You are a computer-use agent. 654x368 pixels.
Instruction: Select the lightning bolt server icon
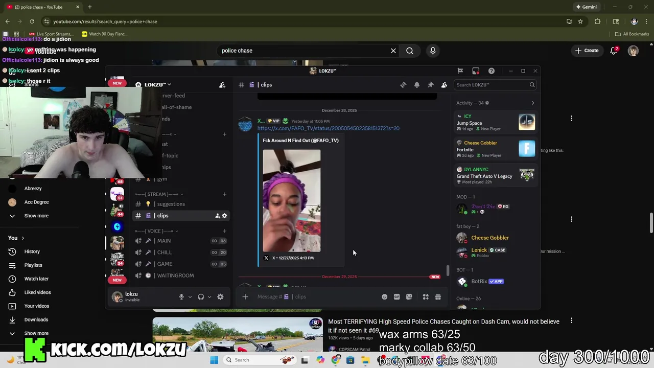[117, 227]
